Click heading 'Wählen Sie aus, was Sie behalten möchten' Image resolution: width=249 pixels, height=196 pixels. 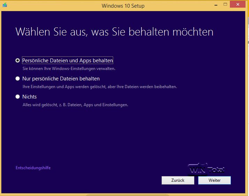pos(114,32)
